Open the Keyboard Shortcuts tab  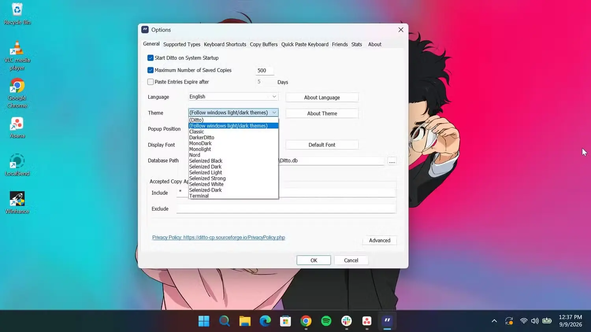tap(225, 44)
